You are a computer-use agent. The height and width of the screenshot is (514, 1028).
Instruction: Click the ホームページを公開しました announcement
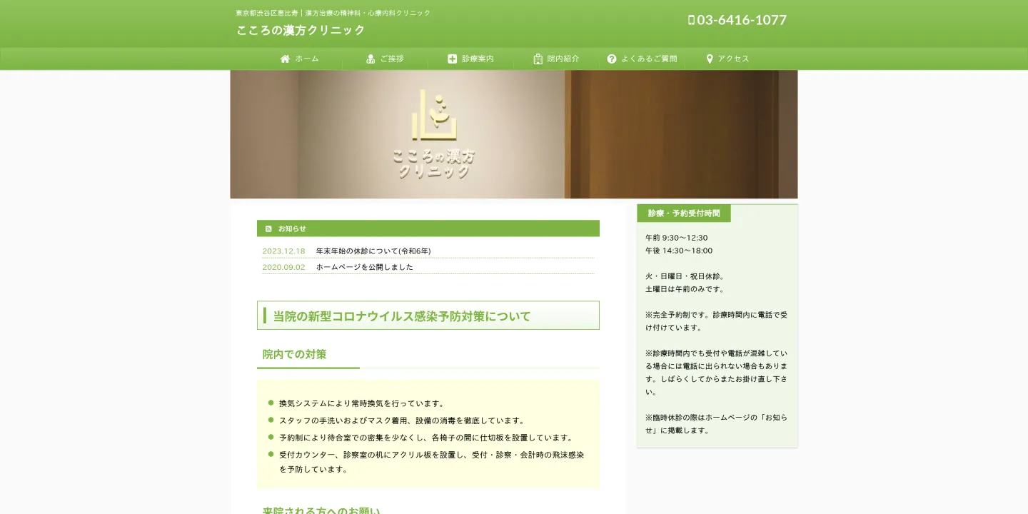[364, 266]
